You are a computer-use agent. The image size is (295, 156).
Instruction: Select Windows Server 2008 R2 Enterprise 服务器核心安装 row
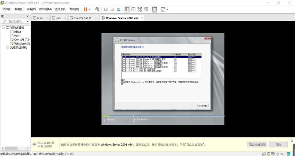coord(161,63)
